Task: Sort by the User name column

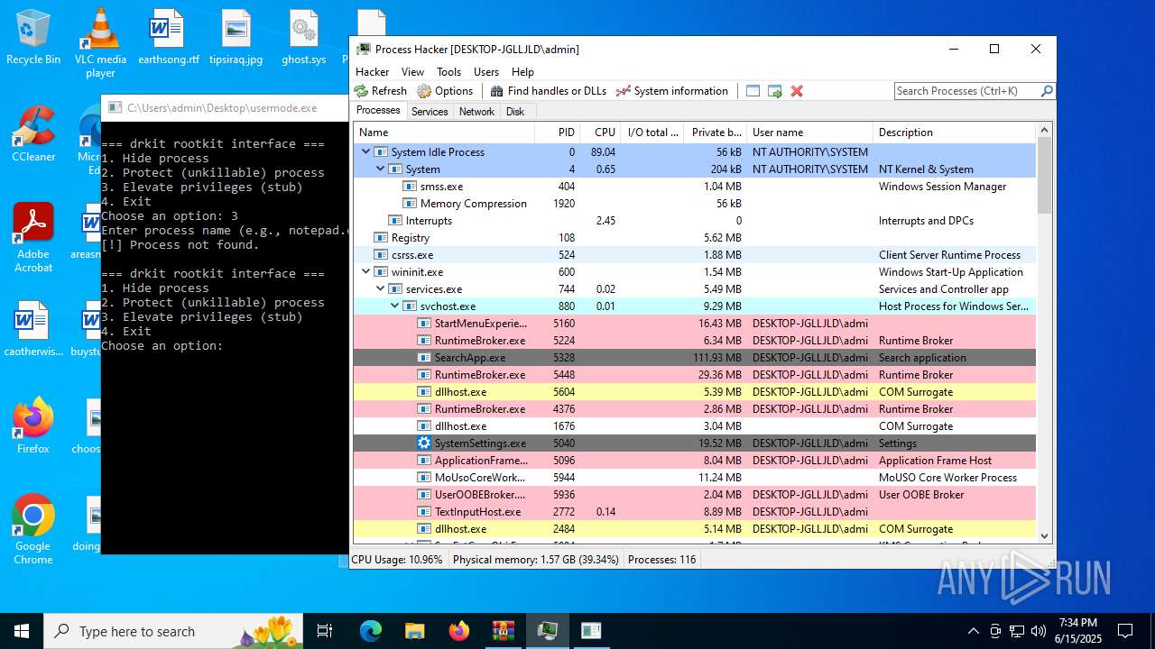Action: pyautogui.click(x=809, y=133)
